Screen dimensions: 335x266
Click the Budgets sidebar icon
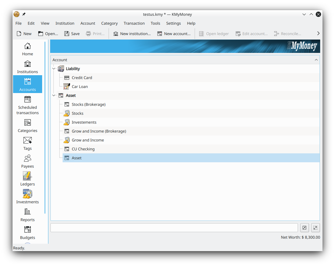coord(27,233)
